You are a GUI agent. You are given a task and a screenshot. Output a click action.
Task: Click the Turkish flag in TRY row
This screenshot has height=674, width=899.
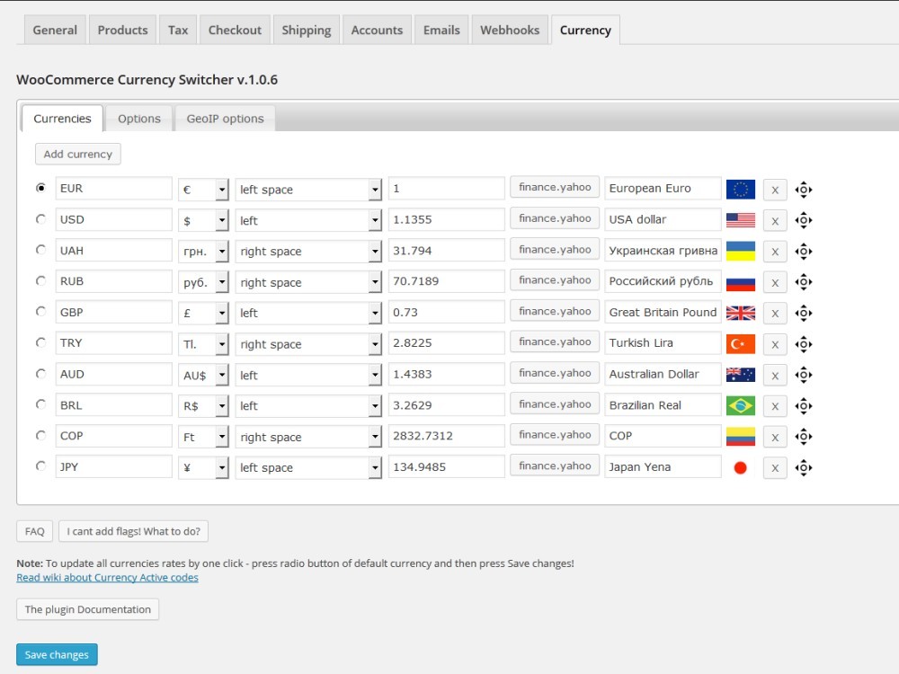click(741, 343)
